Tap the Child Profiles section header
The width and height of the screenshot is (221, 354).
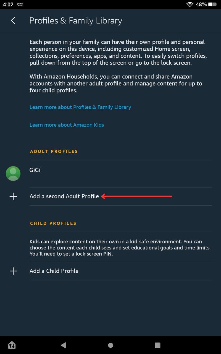pyautogui.click(x=53, y=223)
